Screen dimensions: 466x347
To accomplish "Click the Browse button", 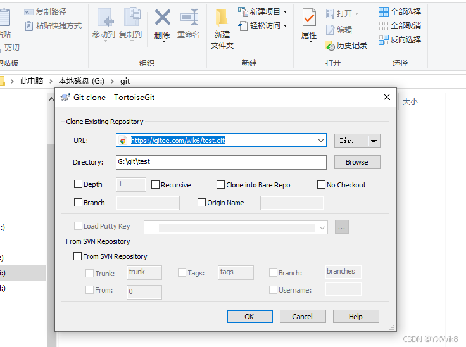I will click(357, 162).
